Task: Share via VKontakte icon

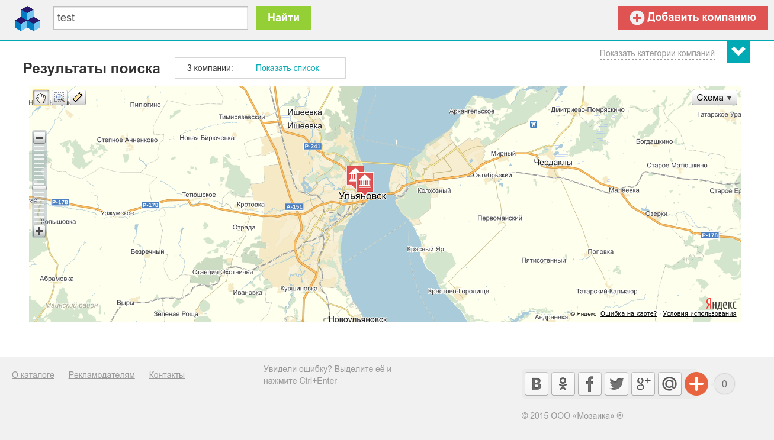Action: [537, 384]
